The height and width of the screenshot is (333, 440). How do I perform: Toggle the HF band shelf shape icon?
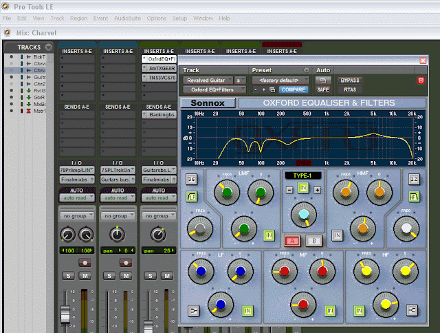point(412,310)
